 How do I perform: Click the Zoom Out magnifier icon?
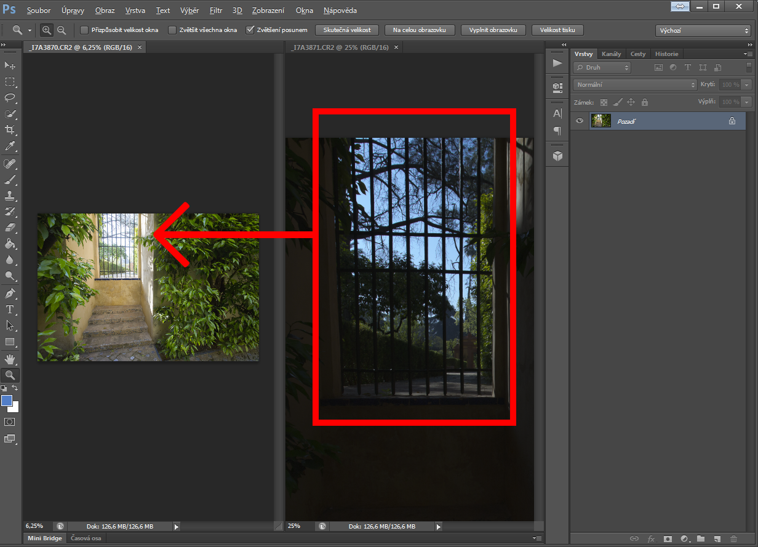point(62,30)
